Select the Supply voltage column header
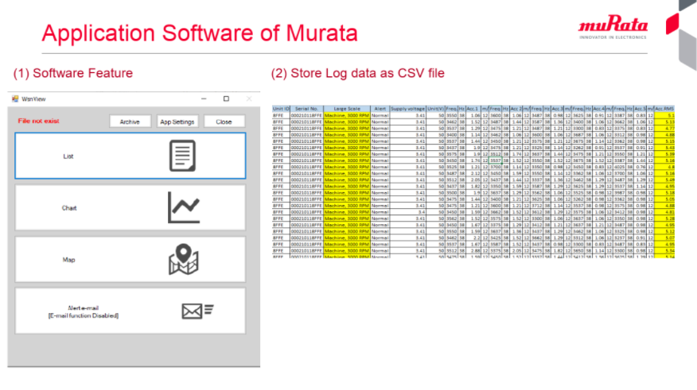This screenshot has width=697, height=390. click(x=408, y=109)
